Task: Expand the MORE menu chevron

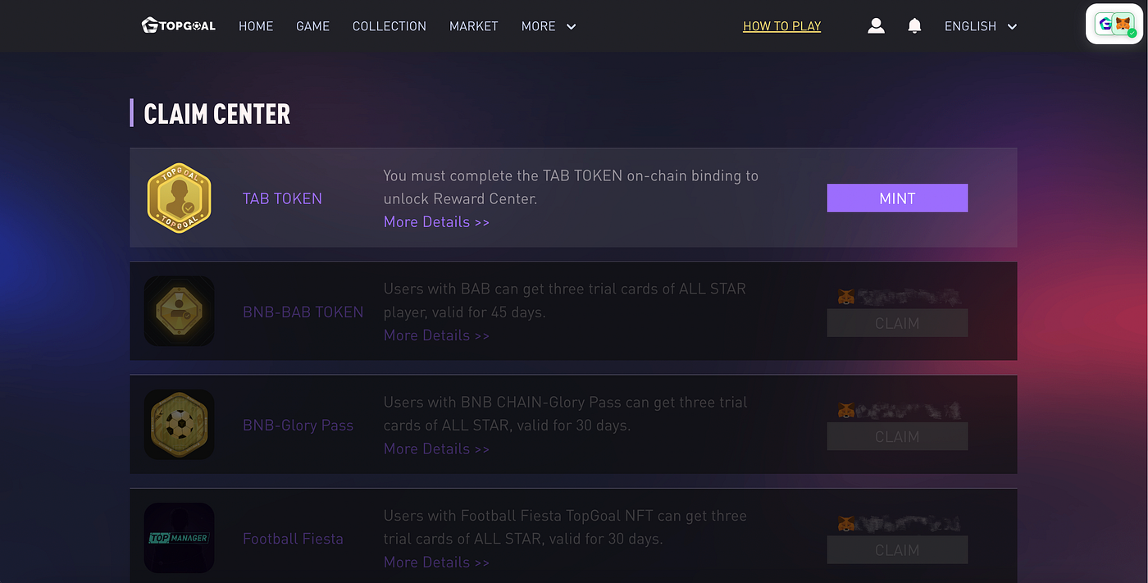Action: 572,26
